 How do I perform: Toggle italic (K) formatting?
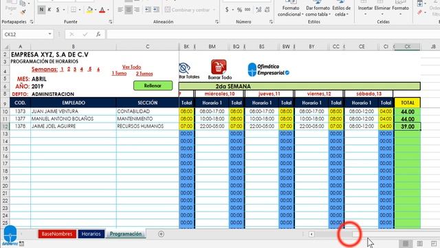point(49,10)
